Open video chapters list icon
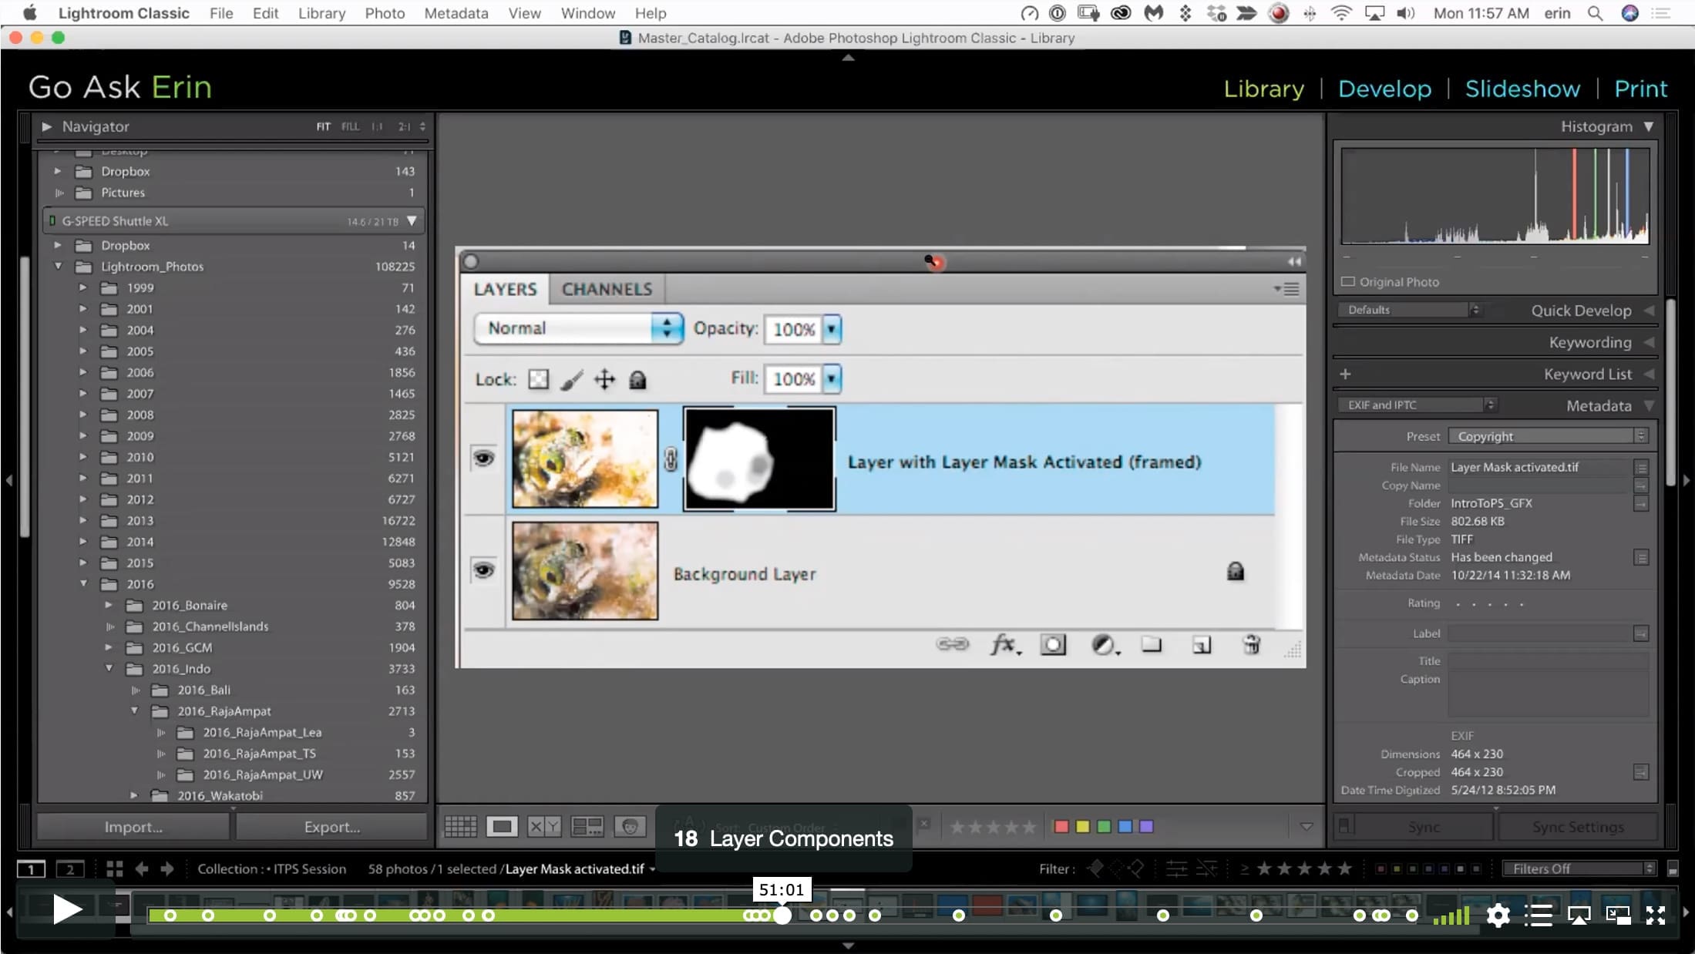This screenshot has width=1695, height=954. [x=1538, y=915]
